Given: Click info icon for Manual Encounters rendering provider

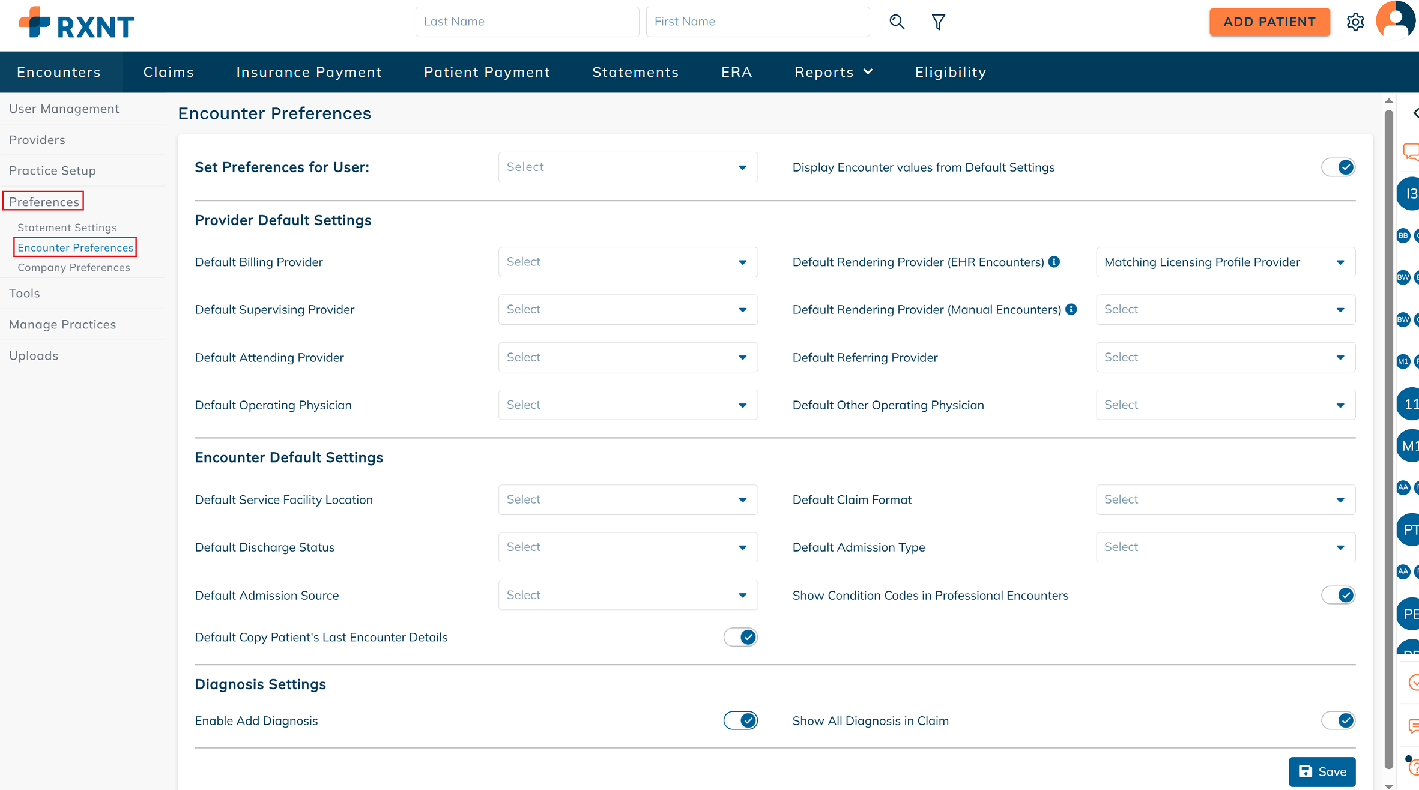Looking at the screenshot, I should pyautogui.click(x=1071, y=309).
